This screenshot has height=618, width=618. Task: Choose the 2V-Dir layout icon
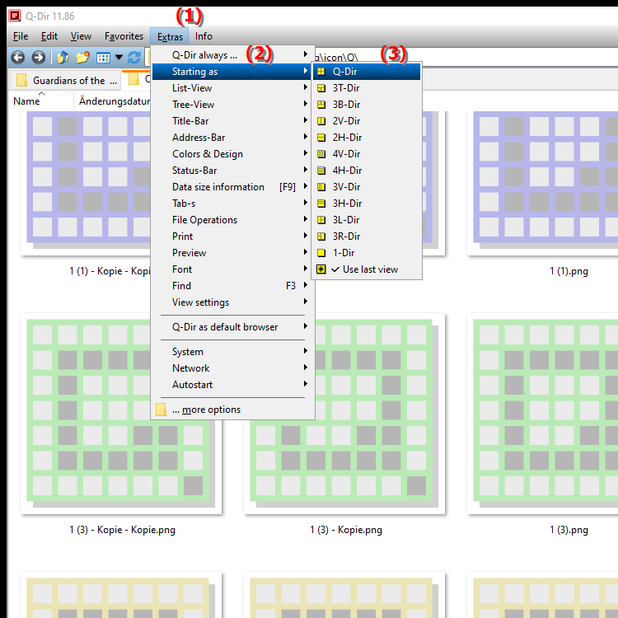321,121
